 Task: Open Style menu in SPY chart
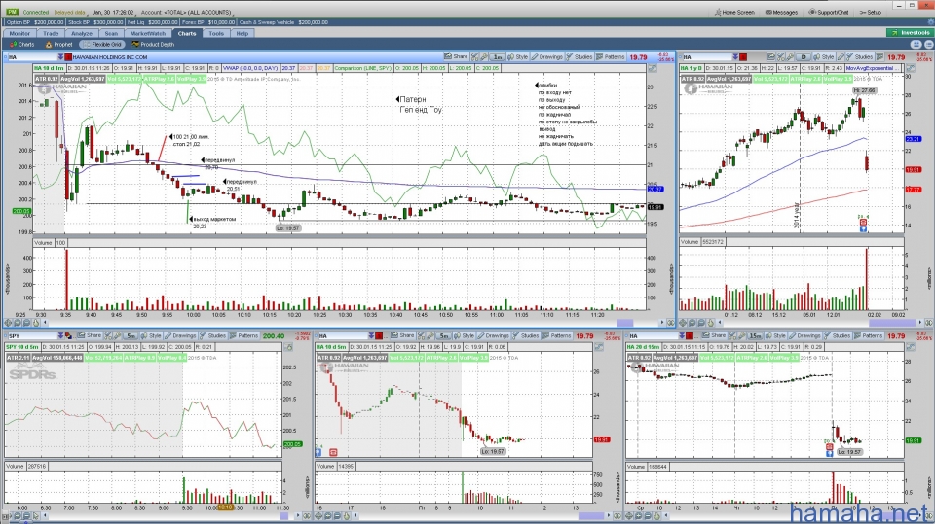pos(152,335)
